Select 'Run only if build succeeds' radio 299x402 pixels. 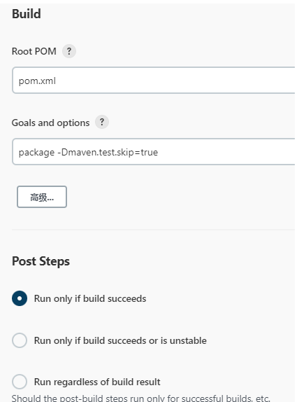pyautogui.click(x=20, y=298)
